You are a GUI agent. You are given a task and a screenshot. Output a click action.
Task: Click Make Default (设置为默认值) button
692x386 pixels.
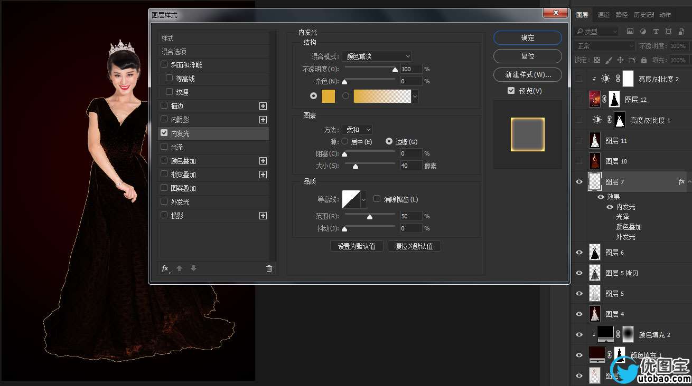[x=357, y=246]
